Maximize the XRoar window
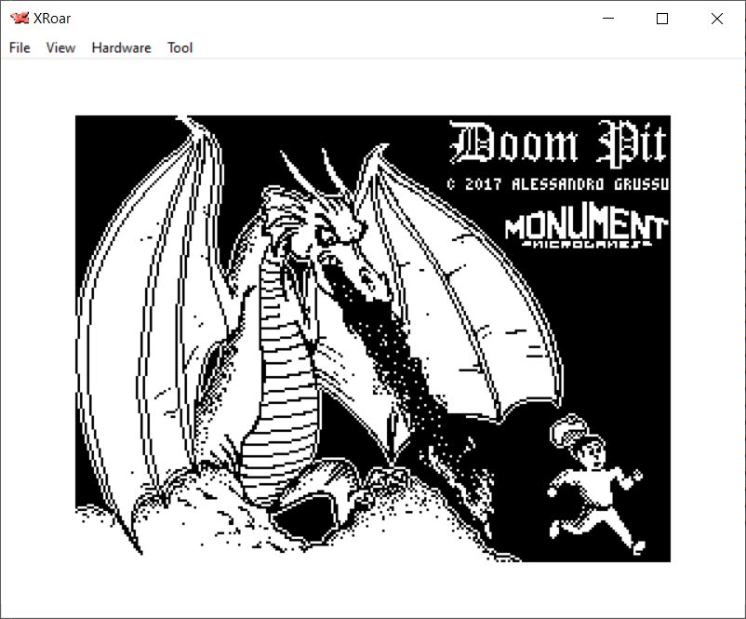Image resolution: width=746 pixels, height=619 pixels. 662,19
